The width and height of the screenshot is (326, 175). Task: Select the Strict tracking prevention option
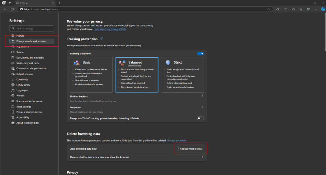[182, 75]
